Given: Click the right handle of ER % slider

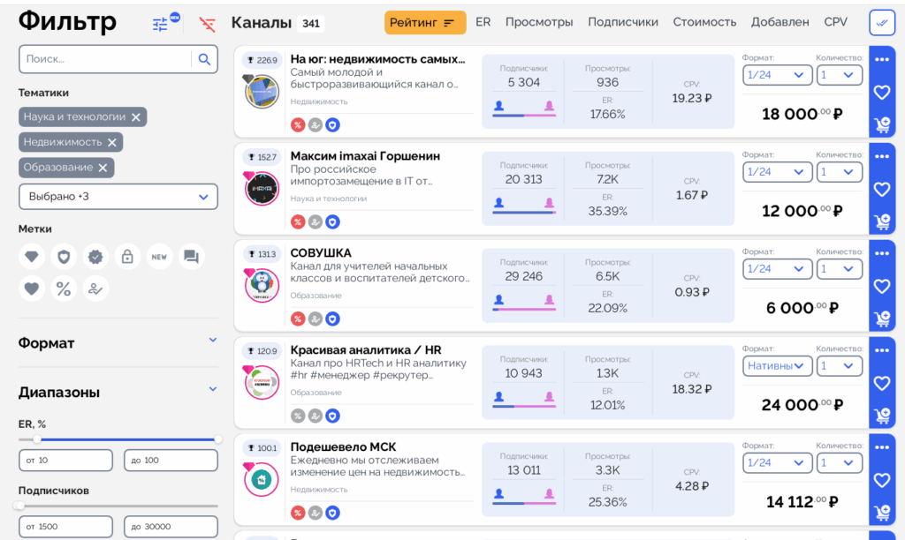Looking at the screenshot, I should [x=217, y=439].
